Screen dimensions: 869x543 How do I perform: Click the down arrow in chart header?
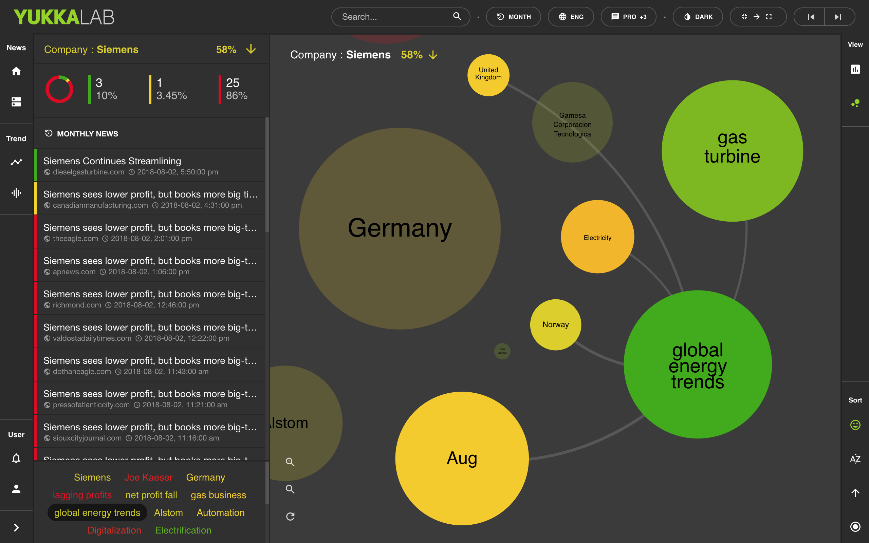pos(433,55)
